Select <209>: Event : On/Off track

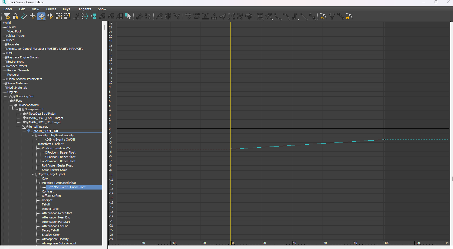click(x=60, y=140)
